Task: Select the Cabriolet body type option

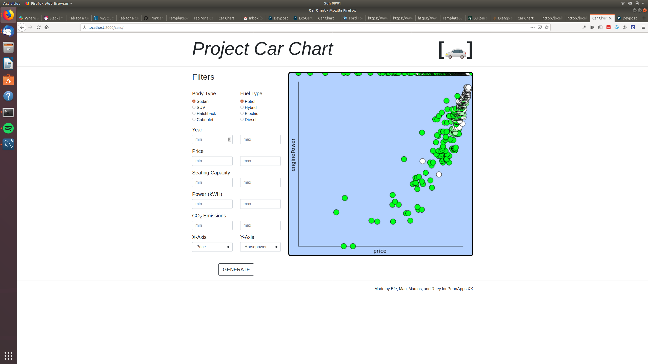Action: click(194, 120)
